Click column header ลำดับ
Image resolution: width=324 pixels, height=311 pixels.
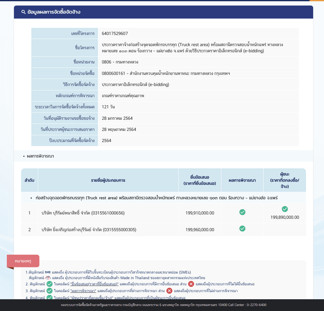pyautogui.click(x=29, y=180)
